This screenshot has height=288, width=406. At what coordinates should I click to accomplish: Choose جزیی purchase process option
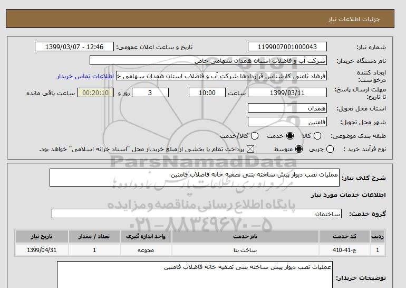point(330,149)
